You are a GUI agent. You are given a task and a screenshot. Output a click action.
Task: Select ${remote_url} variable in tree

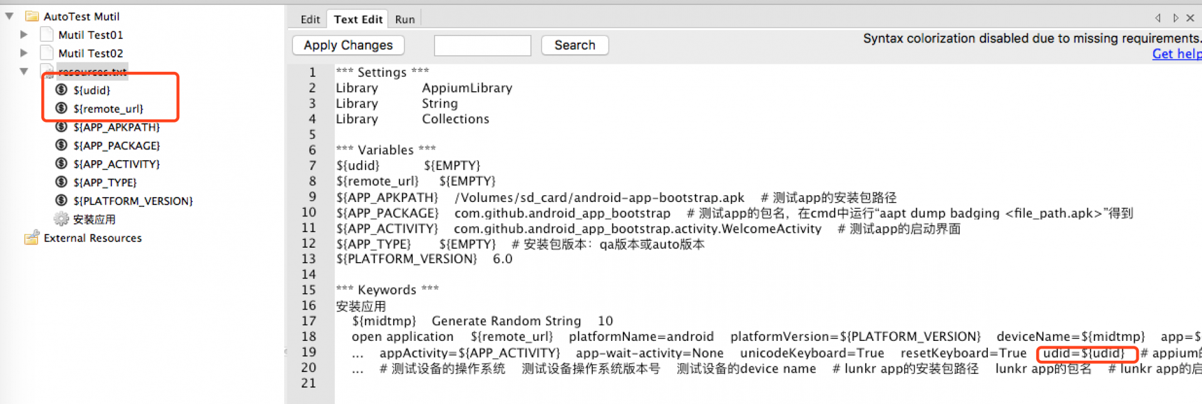tap(108, 108)
